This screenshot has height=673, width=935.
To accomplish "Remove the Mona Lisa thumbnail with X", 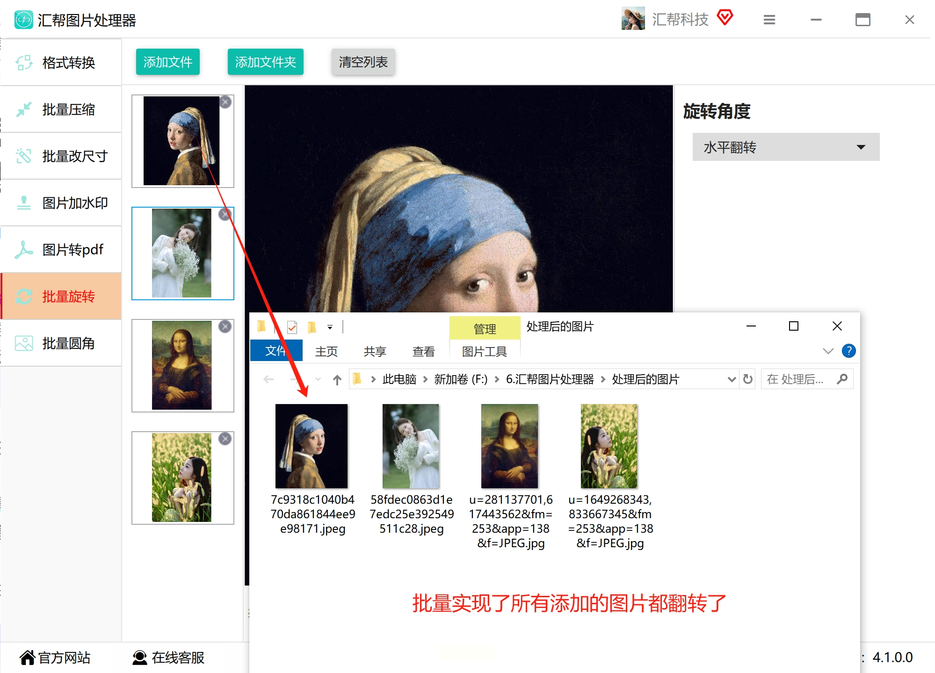I will coord(225,326).
